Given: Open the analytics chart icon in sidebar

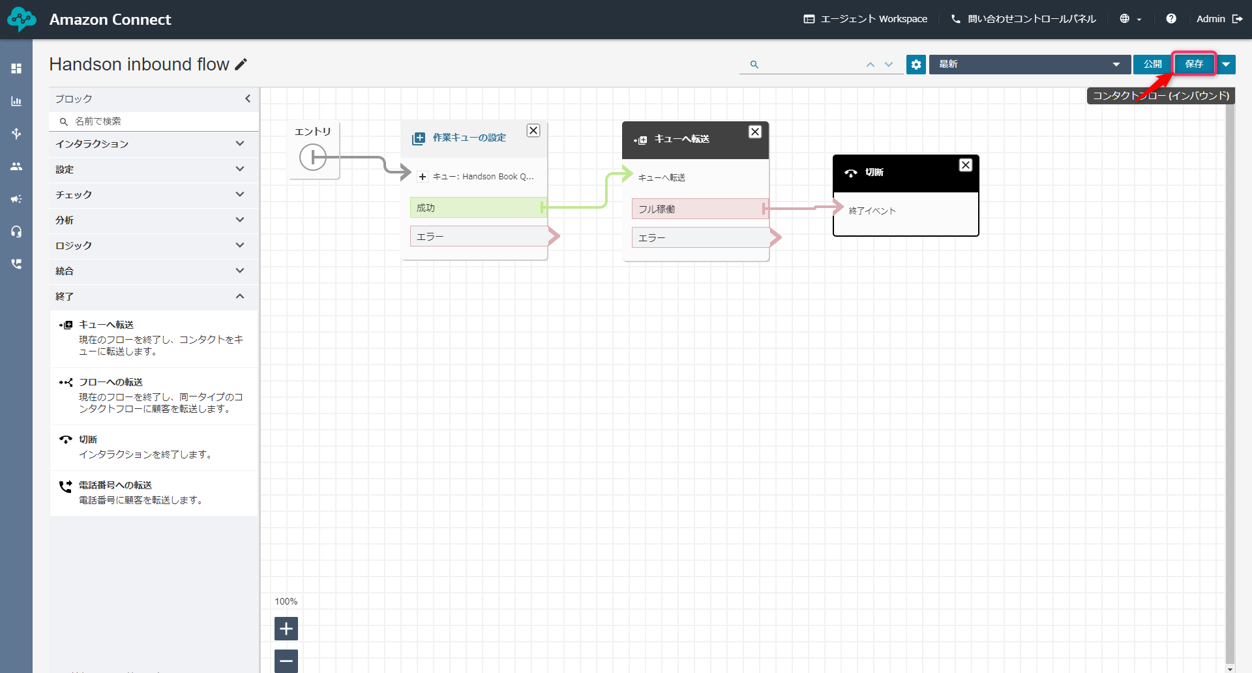Looking at the screenshot, I should pos(16,101).
